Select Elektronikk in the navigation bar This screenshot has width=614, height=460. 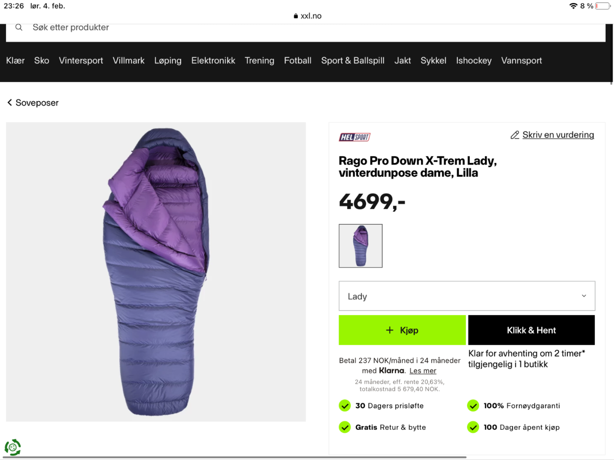pos(213,60)
